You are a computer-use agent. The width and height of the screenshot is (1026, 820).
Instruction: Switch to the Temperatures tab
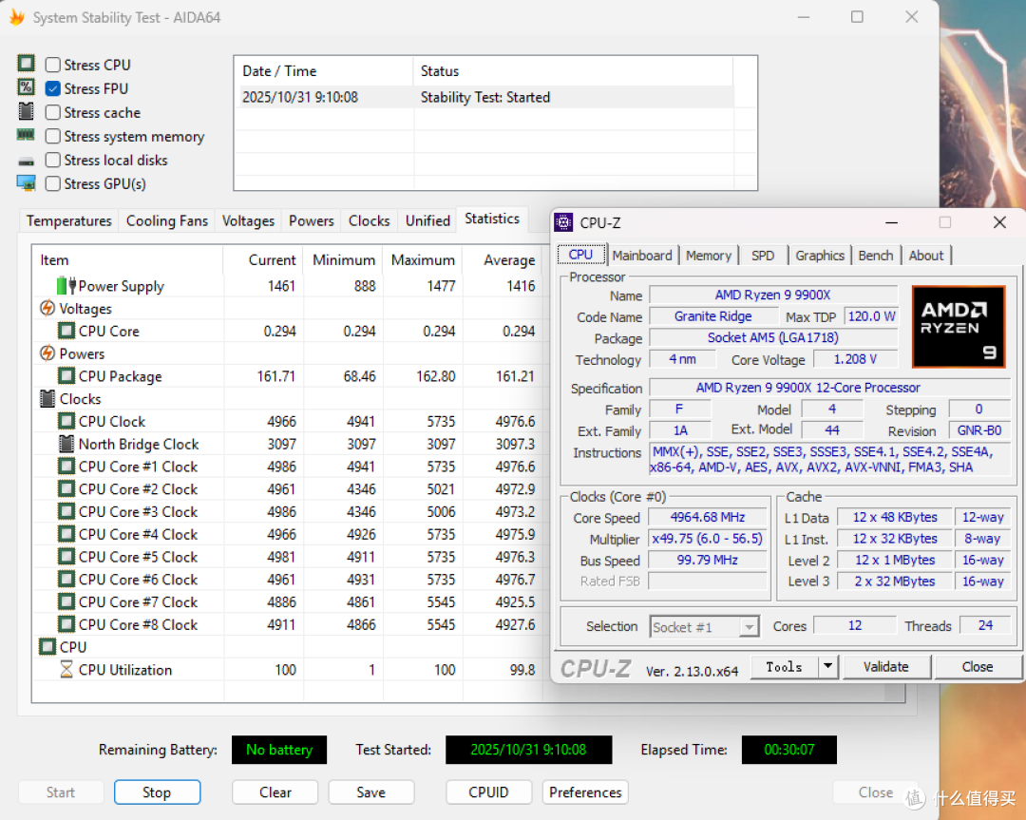pos(68,221)
